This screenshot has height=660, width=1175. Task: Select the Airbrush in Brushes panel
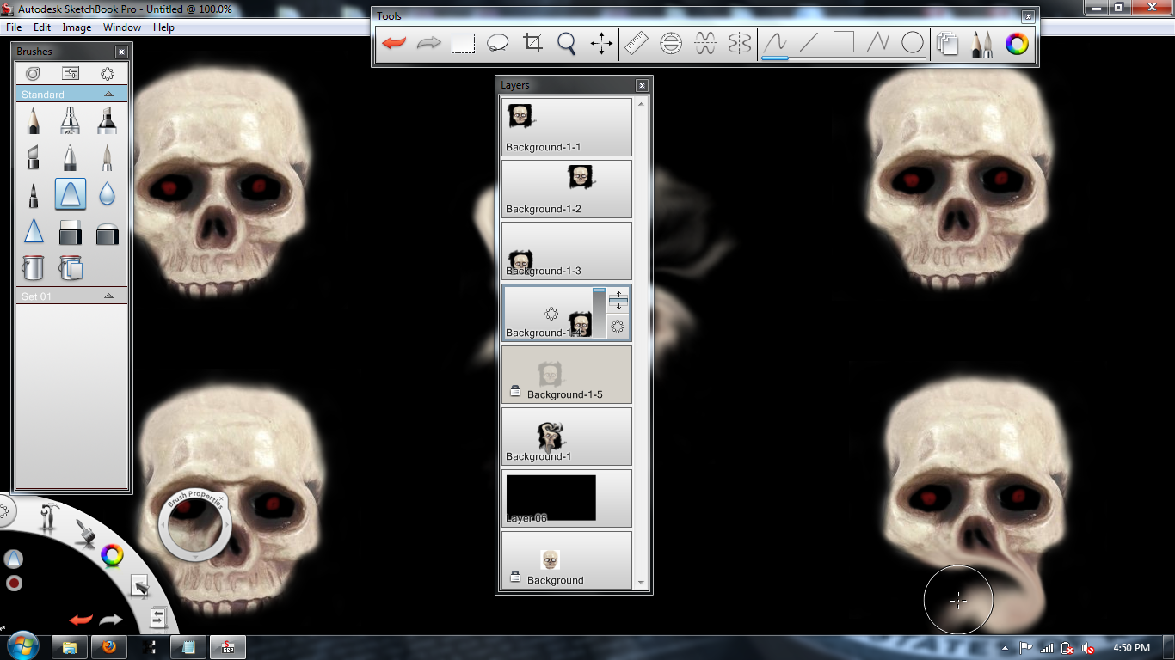(71, 120)
